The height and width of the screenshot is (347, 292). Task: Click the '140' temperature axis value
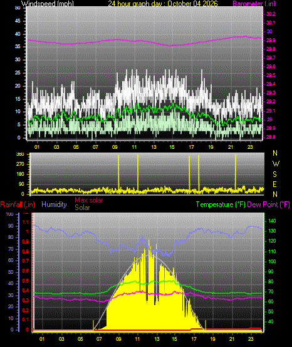[x=272, y=221]
